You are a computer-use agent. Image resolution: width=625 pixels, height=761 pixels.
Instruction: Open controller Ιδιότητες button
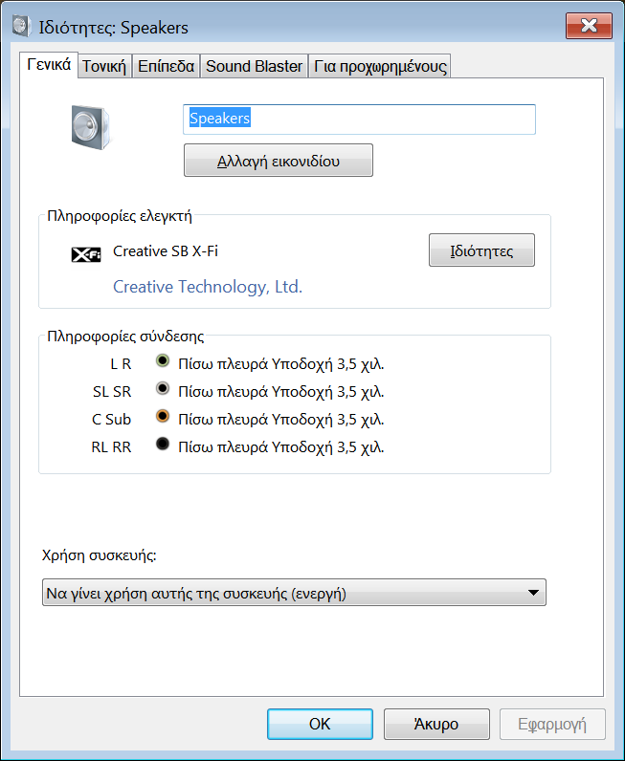(480, 251)
